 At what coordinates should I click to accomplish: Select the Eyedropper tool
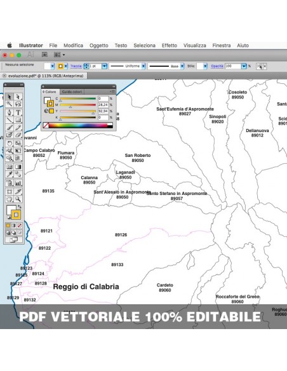click(x=10, y=174)
